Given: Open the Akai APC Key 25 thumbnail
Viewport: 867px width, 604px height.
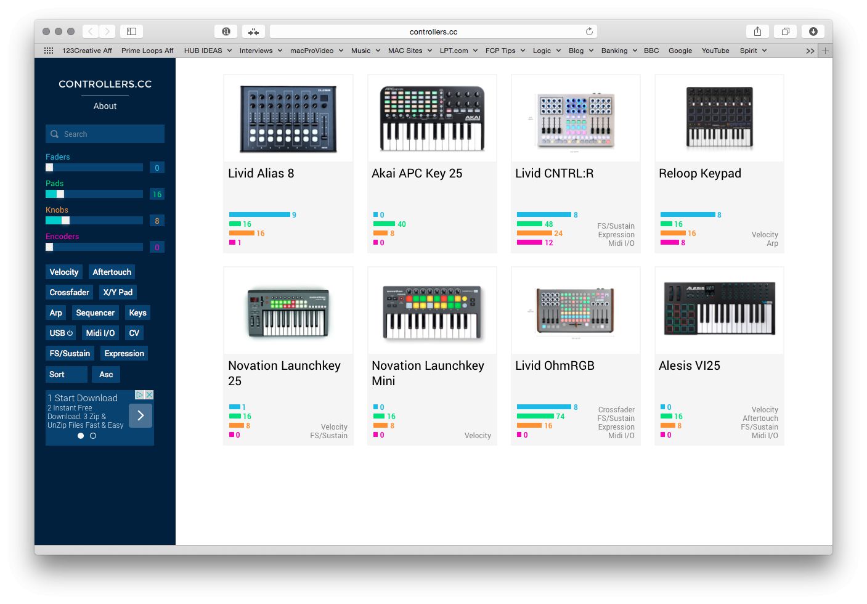Looking at the screenshot, I should point(432,118).
